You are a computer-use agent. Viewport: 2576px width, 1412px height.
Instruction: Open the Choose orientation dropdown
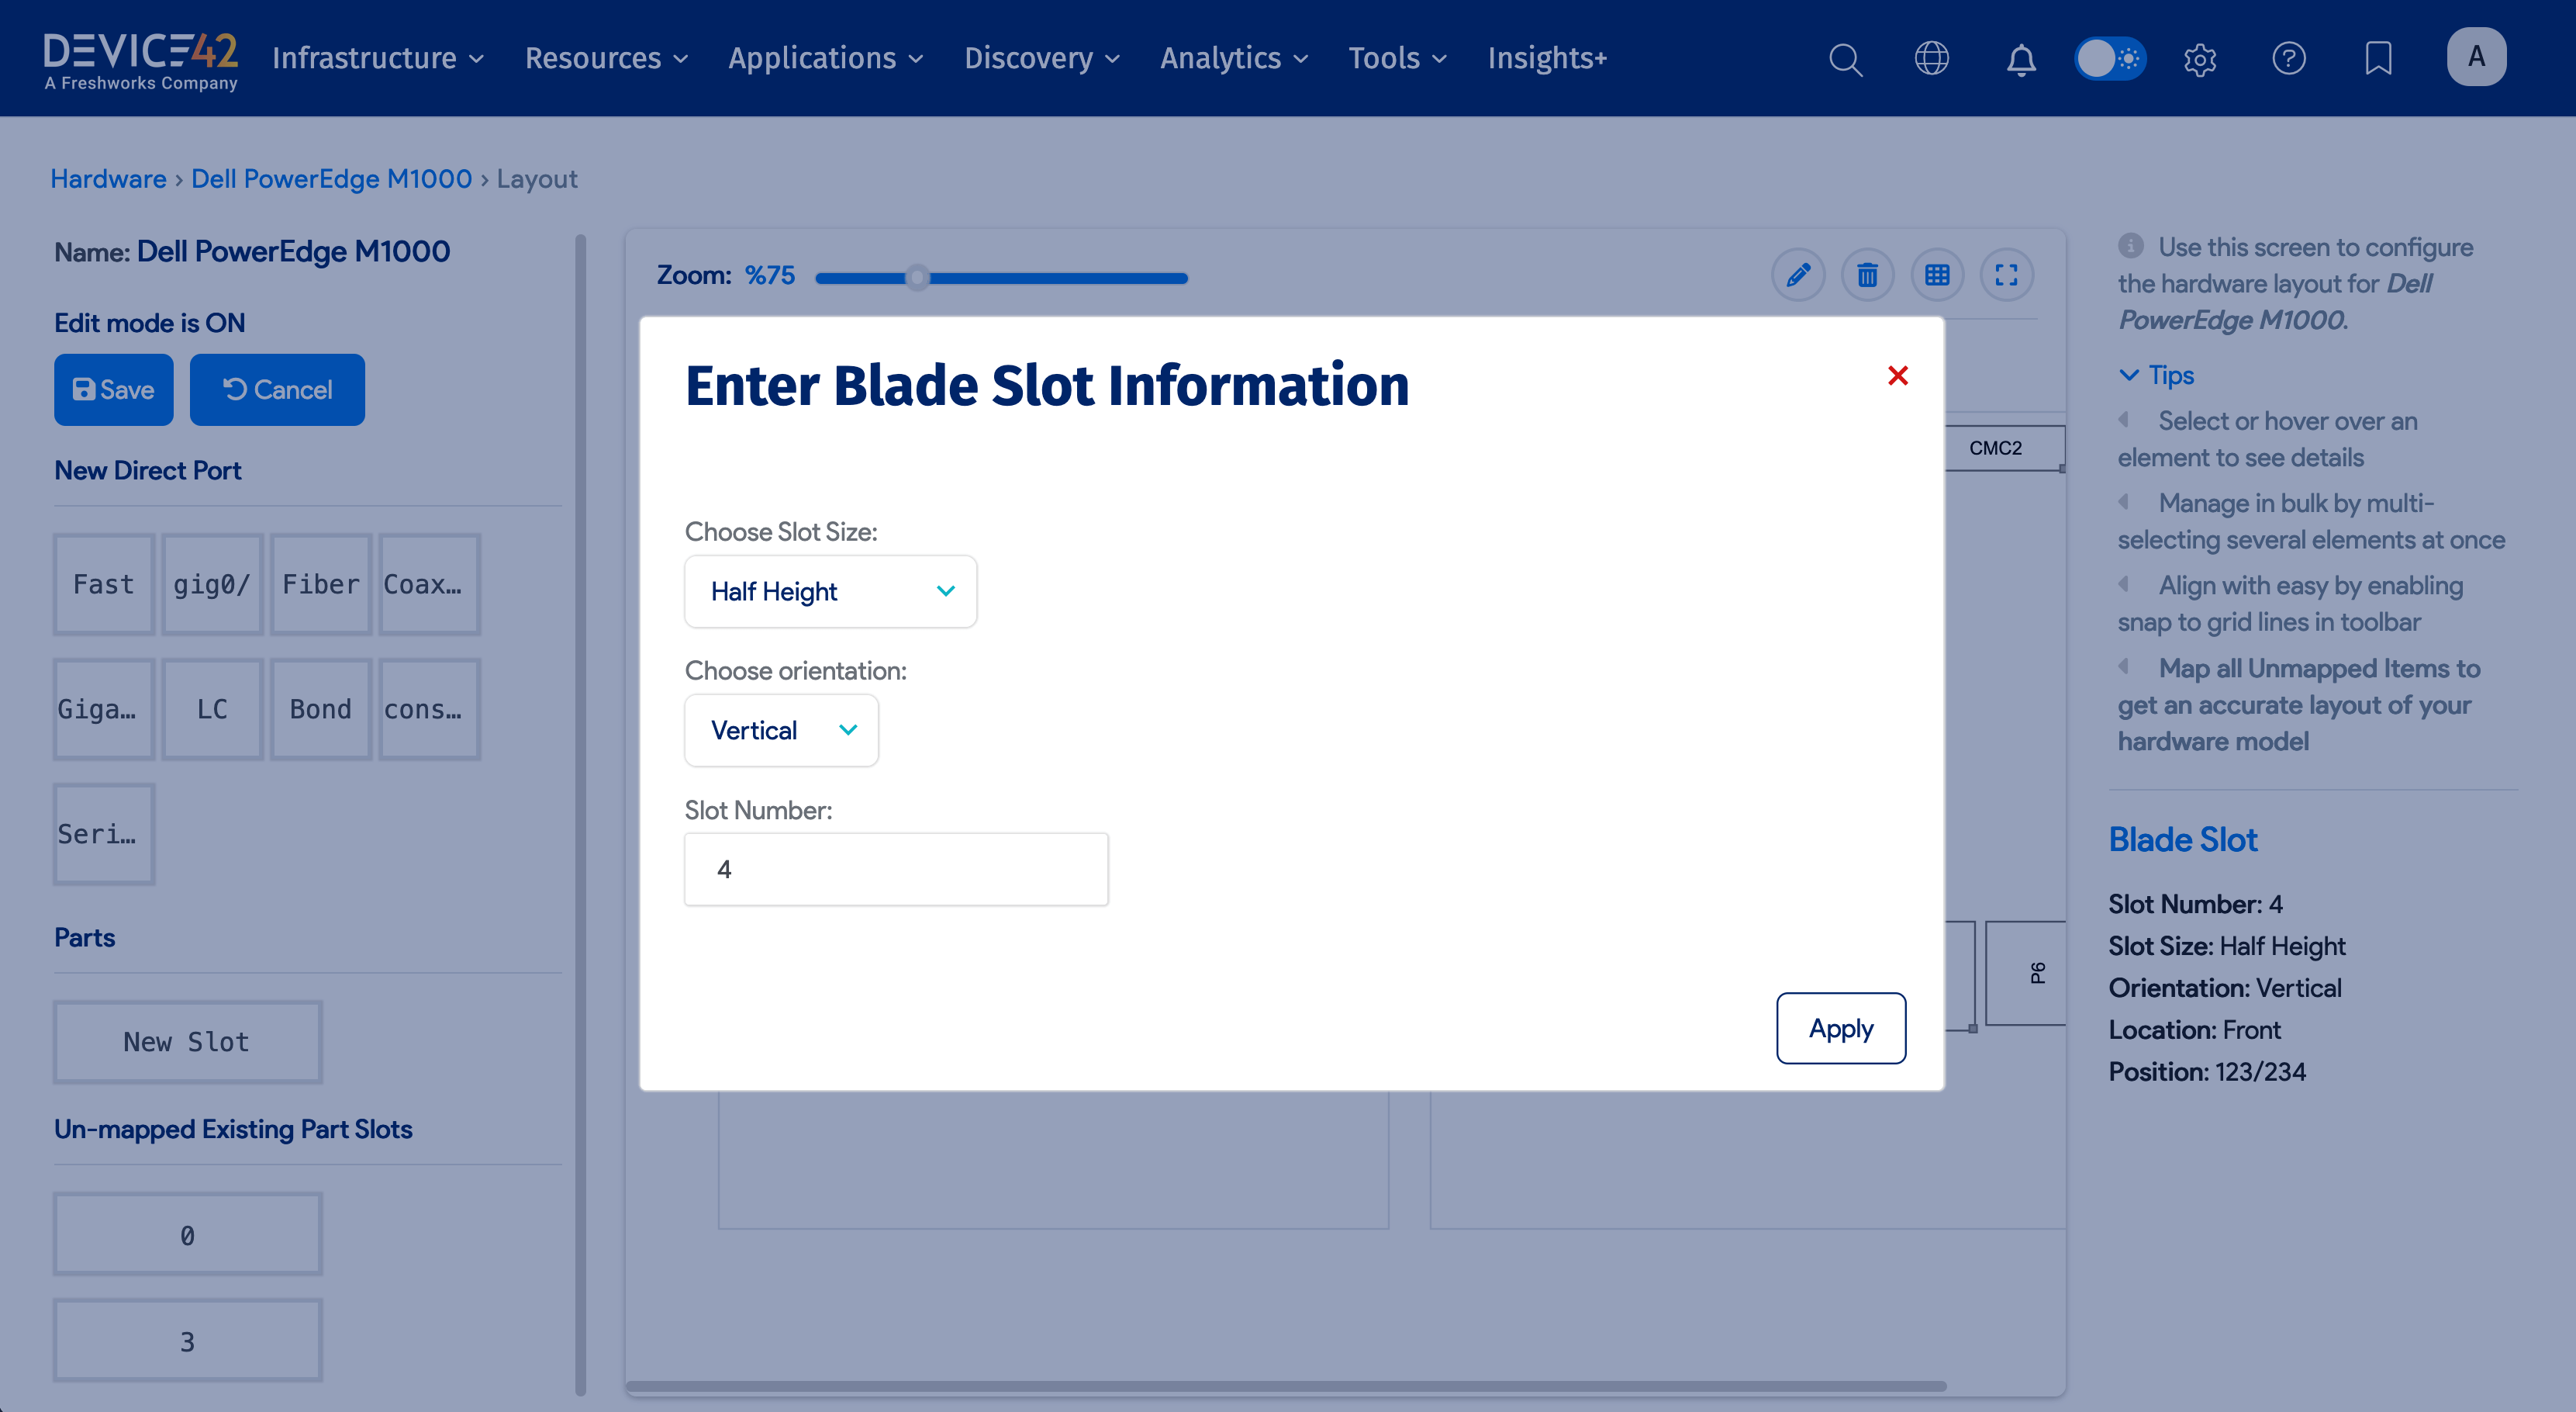click(x=781, y=731)
